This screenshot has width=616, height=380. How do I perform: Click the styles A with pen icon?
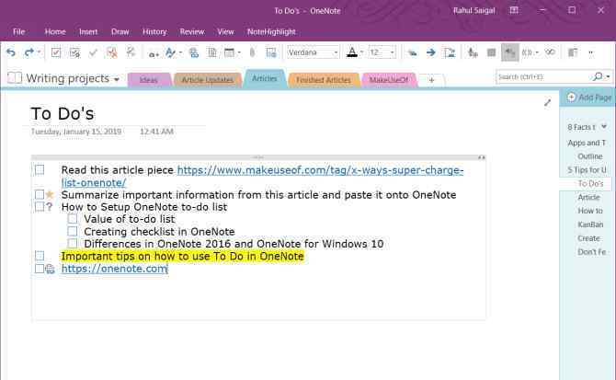click(x=170, y=52)
